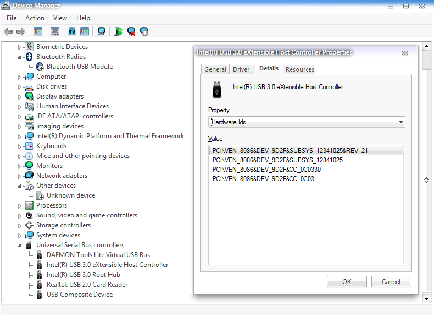Viewport: 434px width, 316px height.
Task: Expand the Human Interface Devices node
Action: [x=19, y=107]
